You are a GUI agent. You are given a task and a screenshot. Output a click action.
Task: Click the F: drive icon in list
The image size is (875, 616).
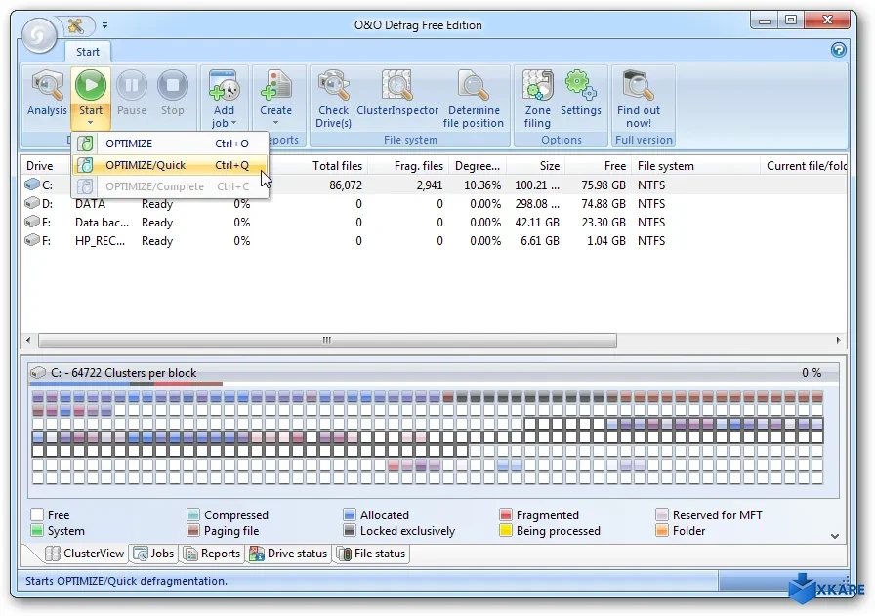pyautogui.click(x=32, y=240)
